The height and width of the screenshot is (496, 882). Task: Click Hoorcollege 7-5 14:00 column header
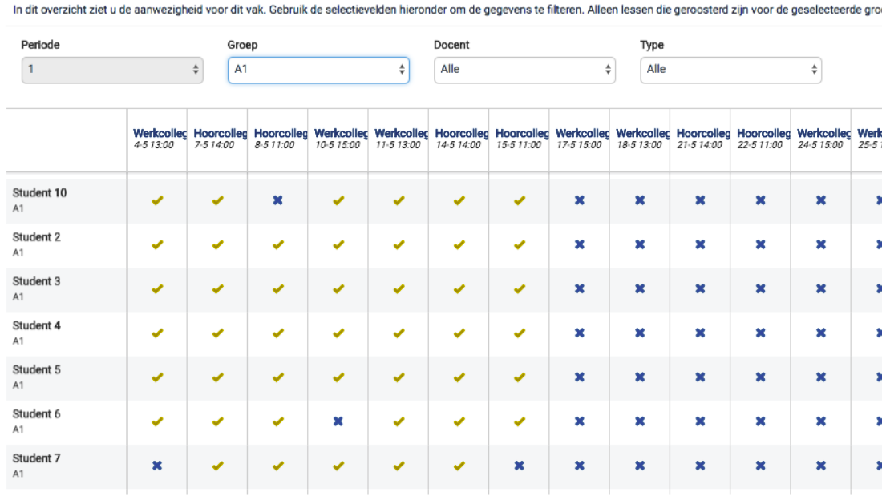pos(220,139)
